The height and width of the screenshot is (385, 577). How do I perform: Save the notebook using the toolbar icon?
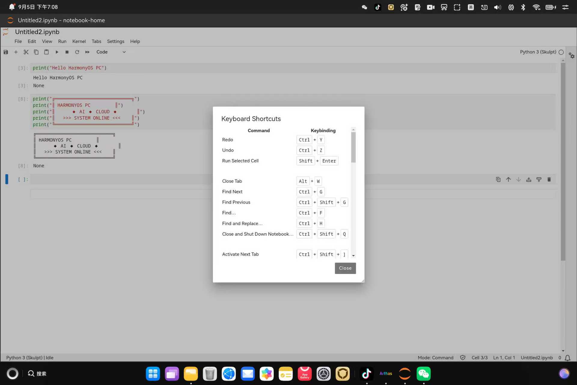(x=6, y=52)
